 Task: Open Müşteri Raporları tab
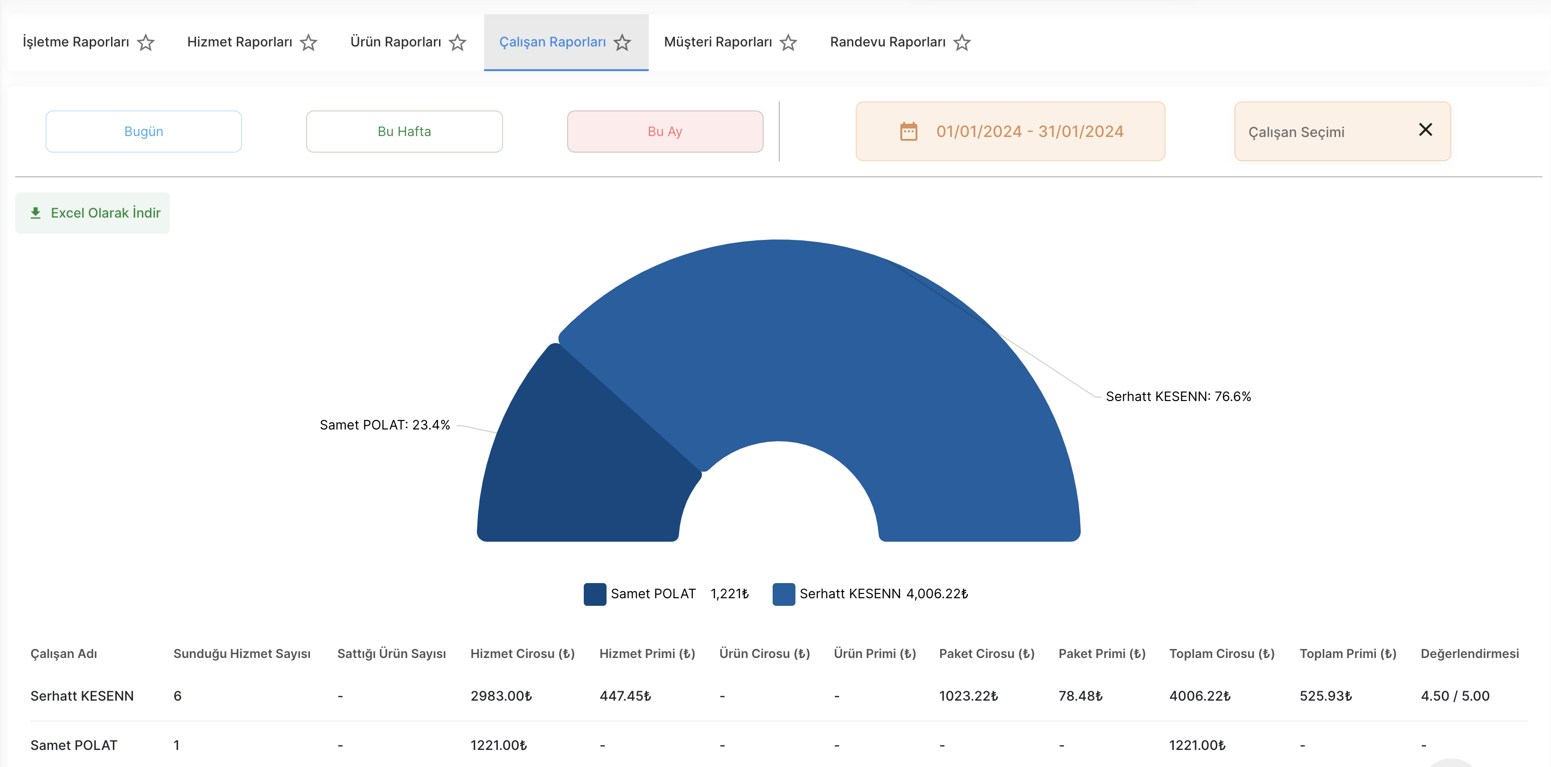tap(718, 42)
